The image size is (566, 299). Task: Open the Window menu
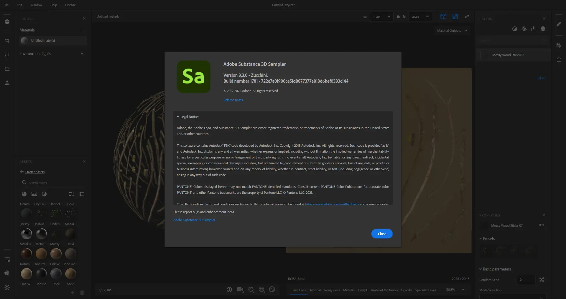click(x=36, y=5)
